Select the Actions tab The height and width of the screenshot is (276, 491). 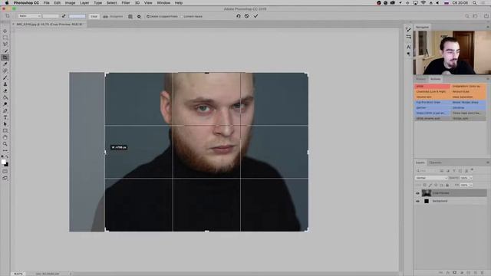tap(435, 79)
